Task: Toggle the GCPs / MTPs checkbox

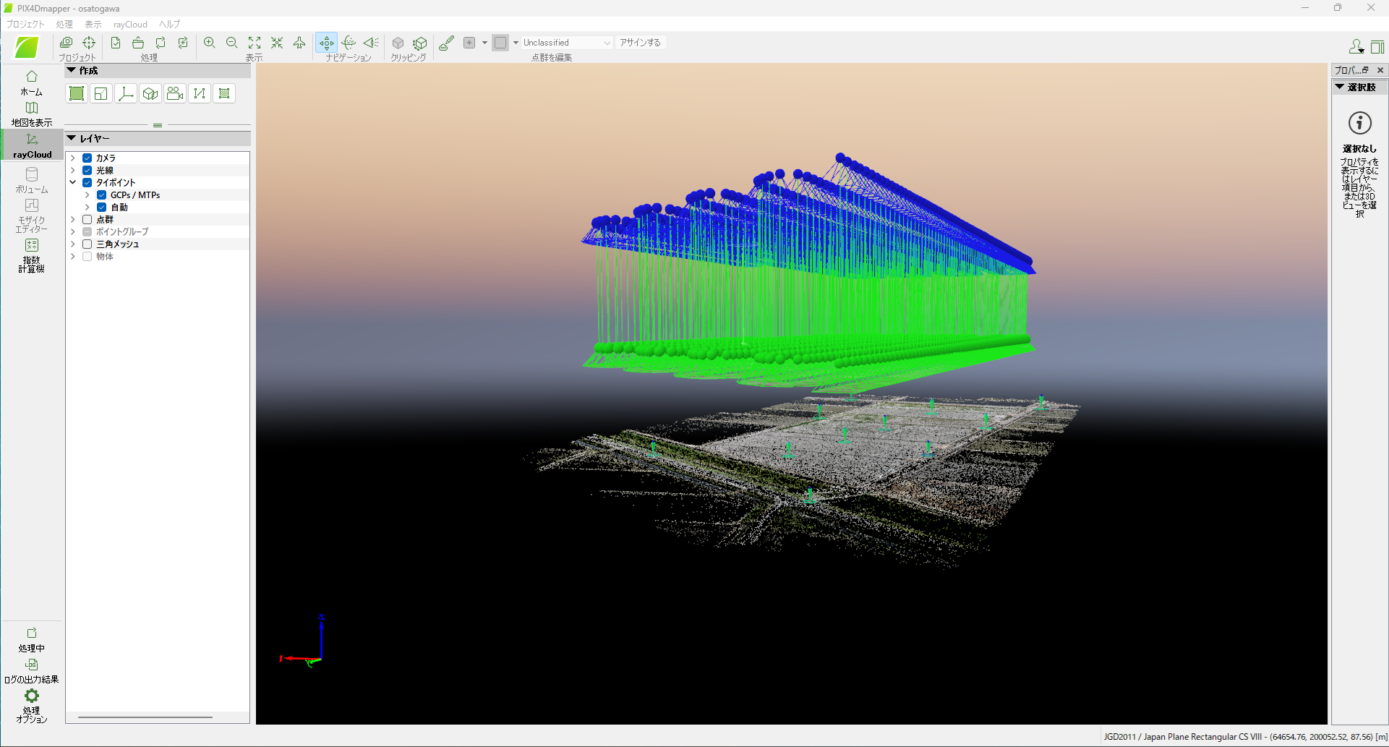Action: pos(101,195)
